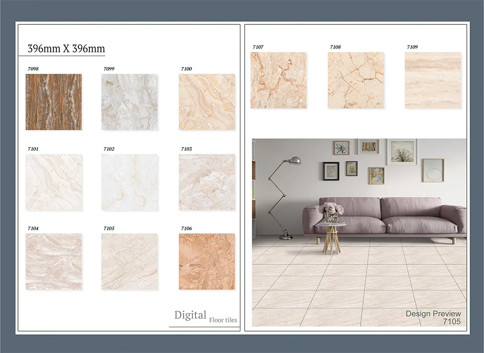This screenshot has width=484, height=353.
Task: Select tile 7107 with rust veins
Action: click(x=278, y=80)
